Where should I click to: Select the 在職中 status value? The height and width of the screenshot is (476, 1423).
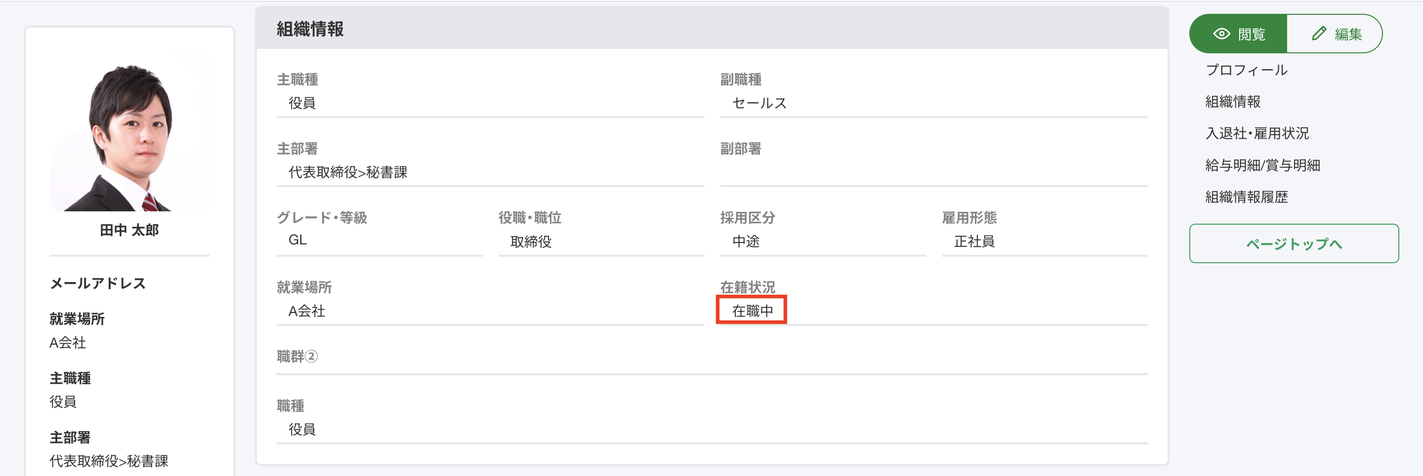click(x=752, y=311)
